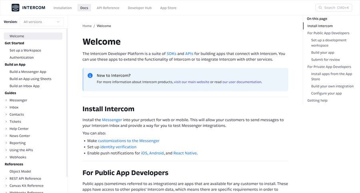The width and height of the screenshot is (360, 193).
Task: Jump to Submit for review
Action: point(325,59)
